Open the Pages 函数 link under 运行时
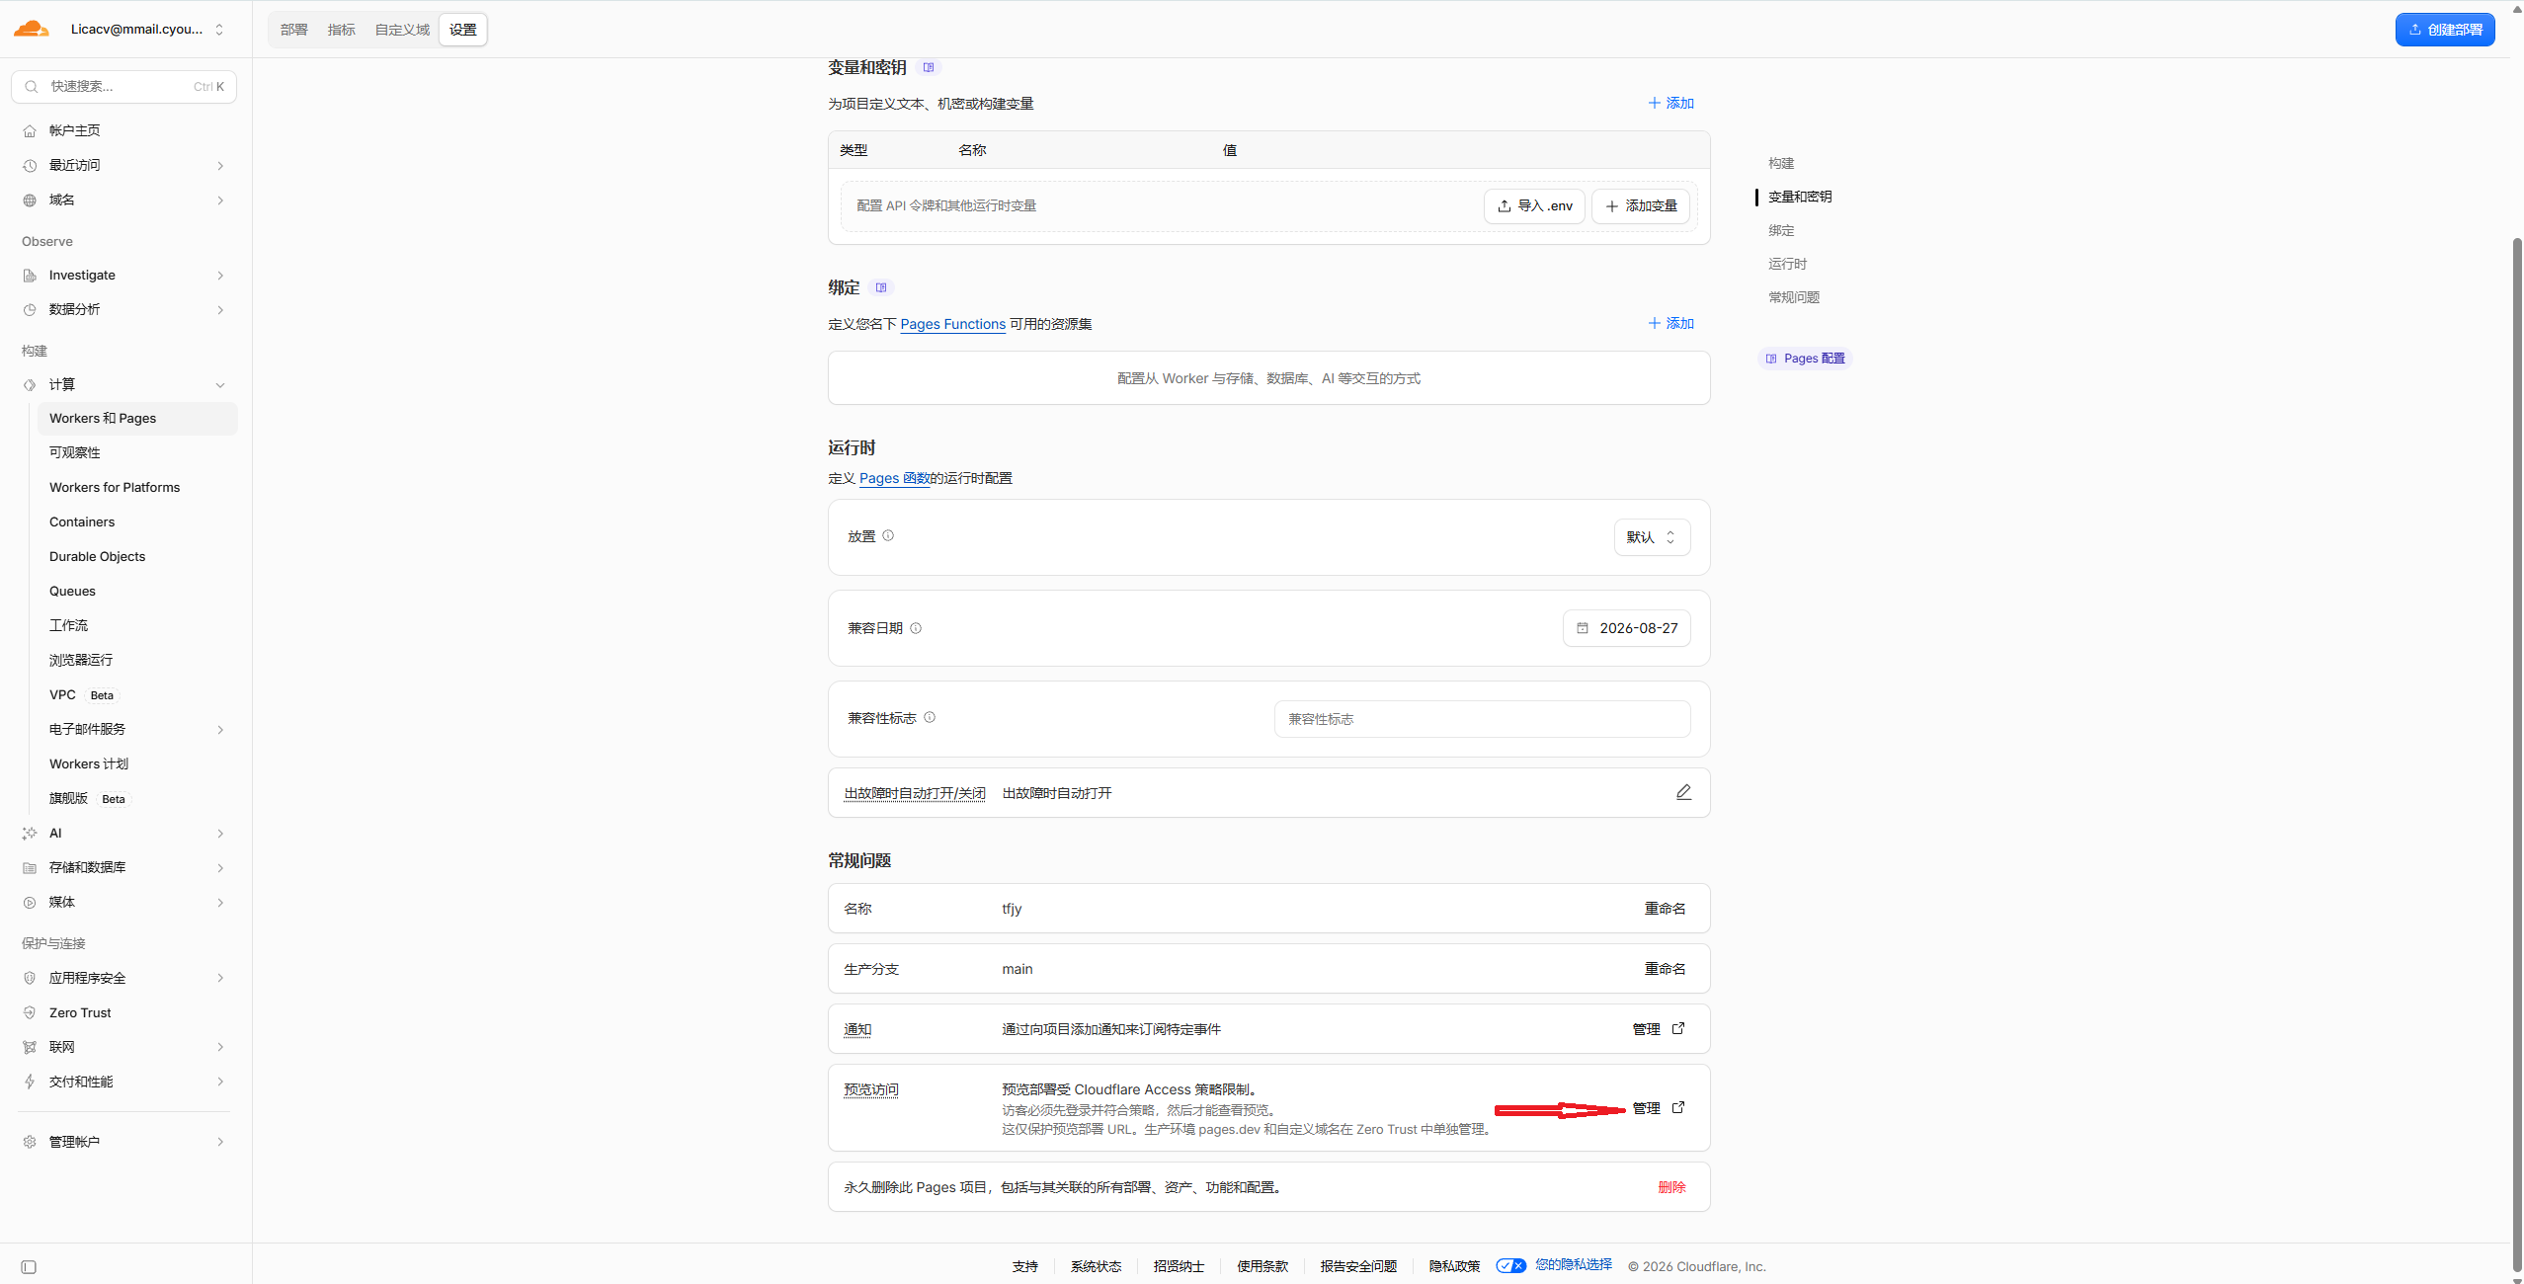2524x1284 pixels. pos(894,478)
